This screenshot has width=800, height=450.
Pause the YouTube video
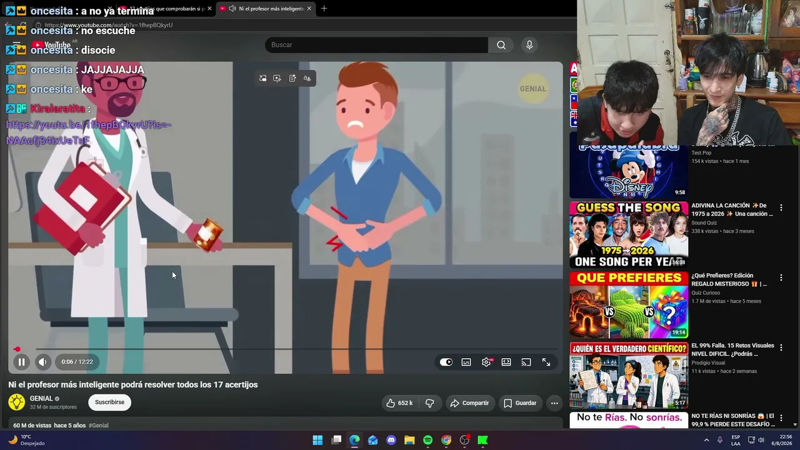click(21, 362)
